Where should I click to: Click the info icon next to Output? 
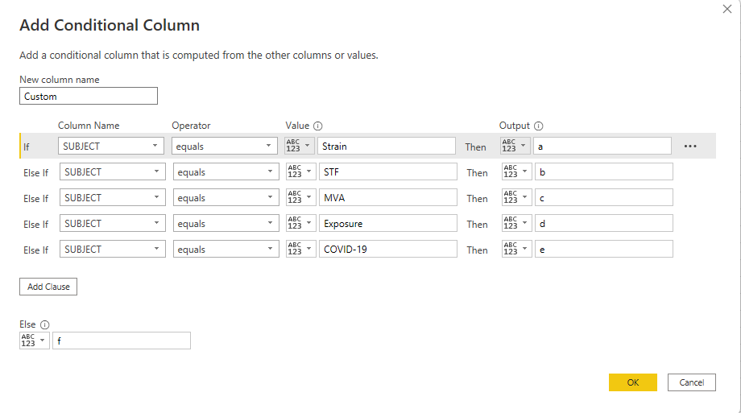[x=539, y=126]
